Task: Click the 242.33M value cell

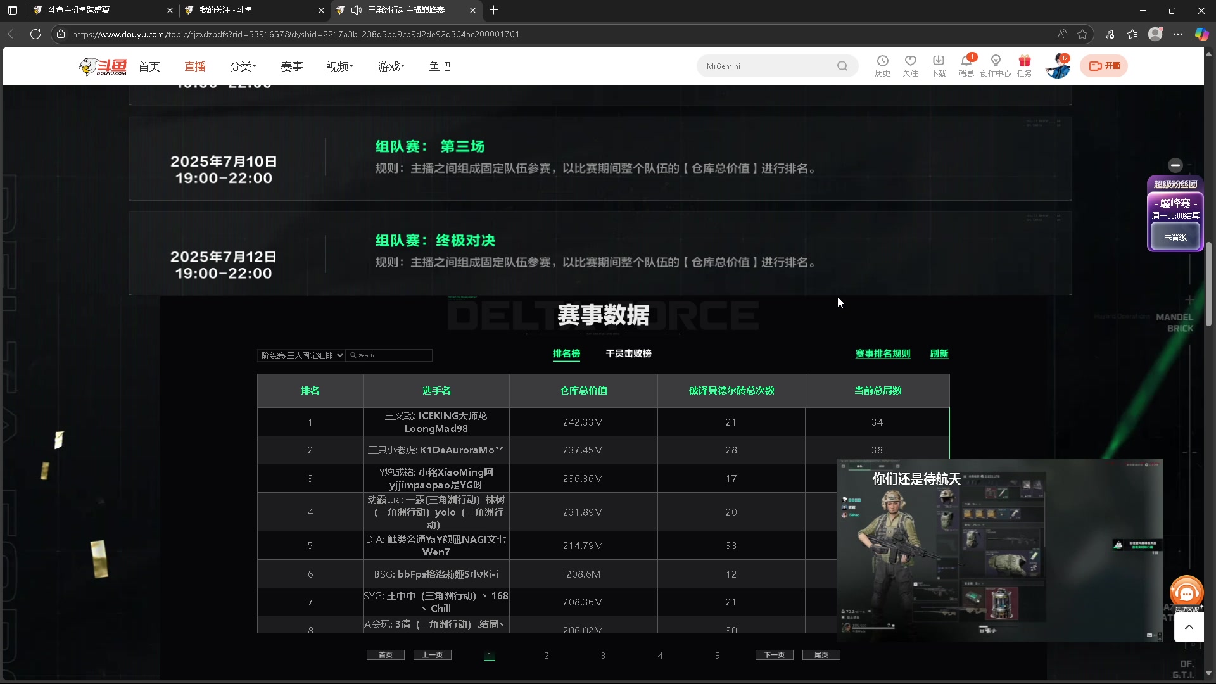Action: [583, 422]
